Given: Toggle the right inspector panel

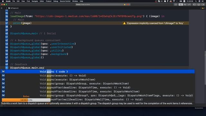Looking at the screenshot, I should [x=203, y=5].
